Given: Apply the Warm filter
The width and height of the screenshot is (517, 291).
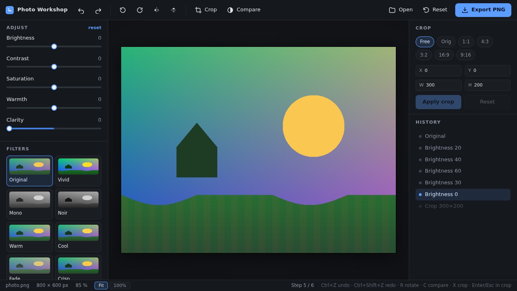Looking at the screenshot, I should 29,237.
